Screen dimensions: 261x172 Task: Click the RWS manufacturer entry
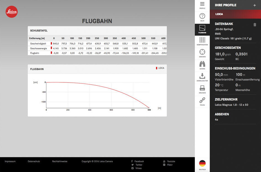click(x=218, y=34)
